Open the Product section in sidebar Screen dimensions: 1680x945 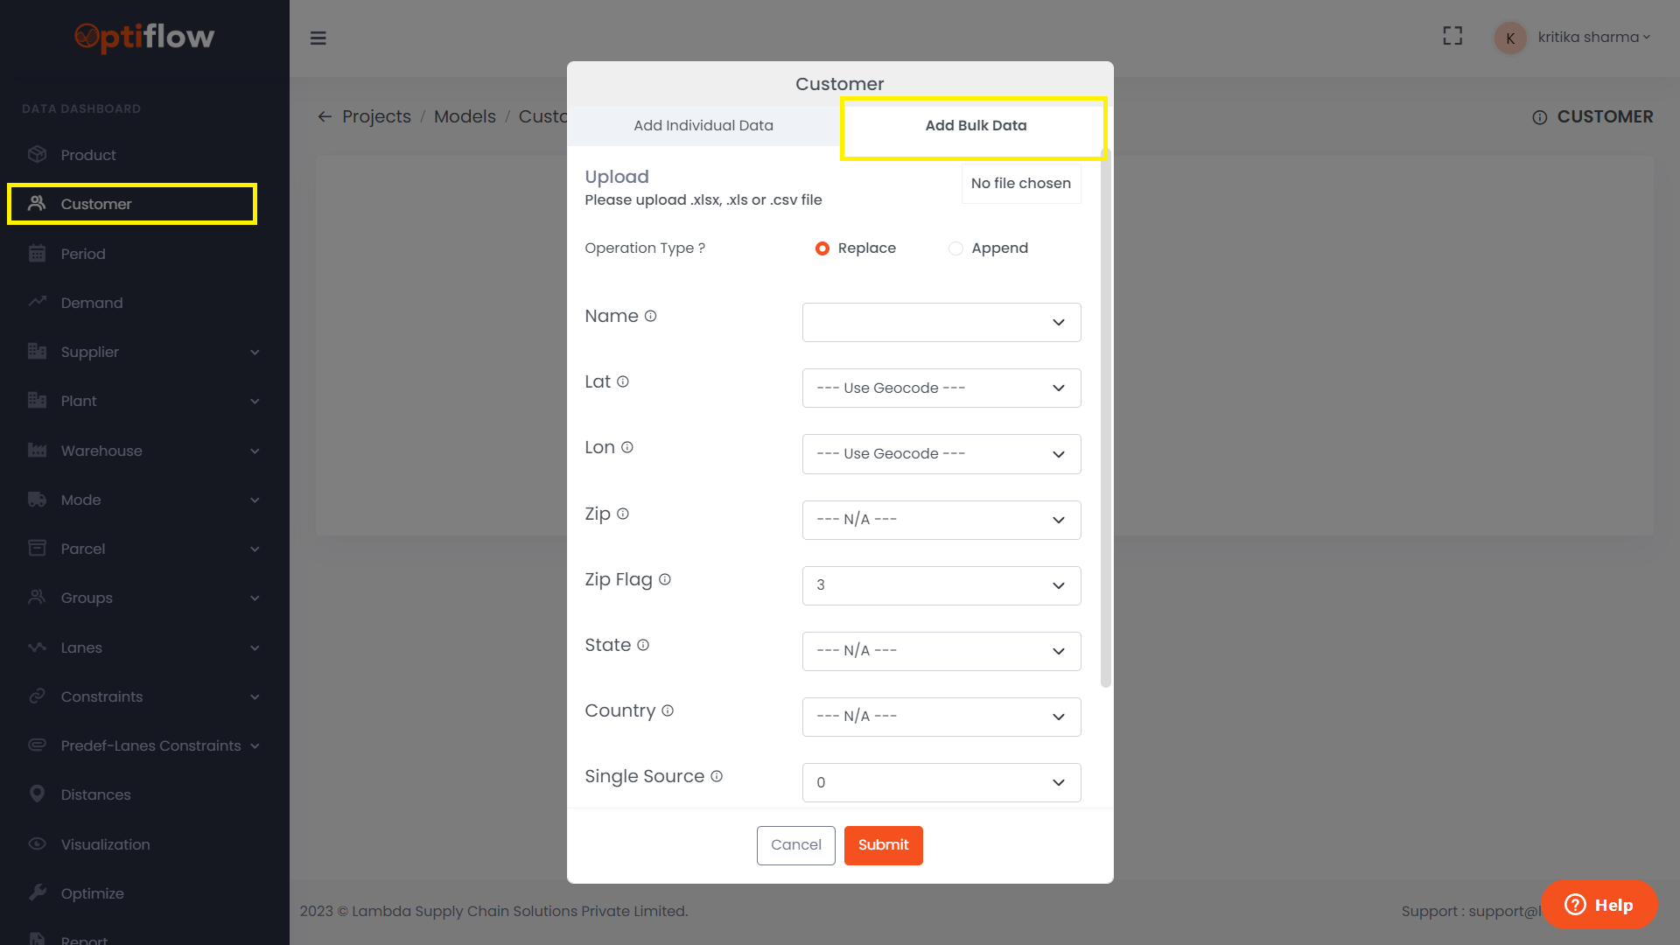click(x=87, y=155)
